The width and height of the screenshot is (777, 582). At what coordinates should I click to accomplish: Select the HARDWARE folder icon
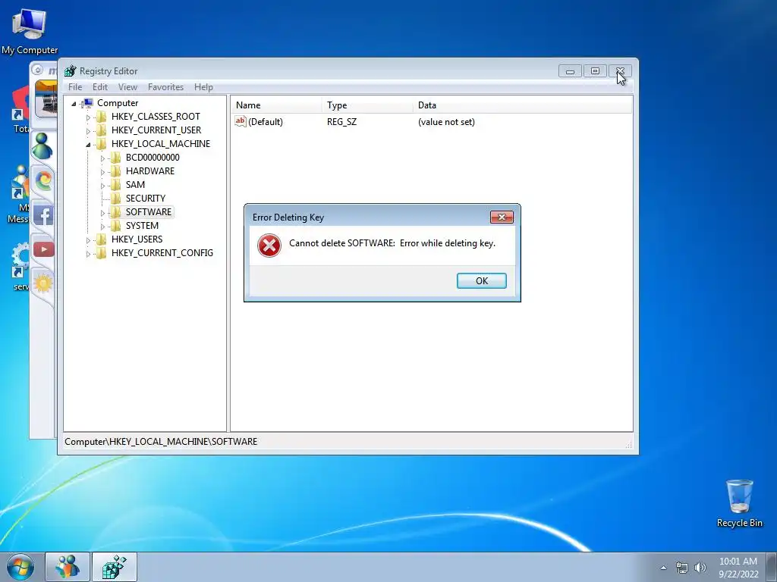tap(115, 171)
